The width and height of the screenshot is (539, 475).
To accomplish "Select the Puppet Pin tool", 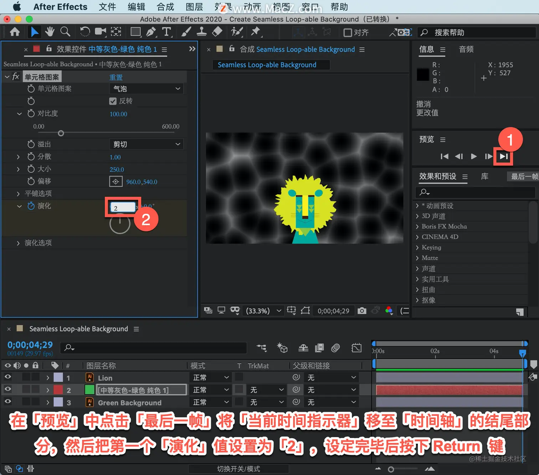I will point(256,32).
